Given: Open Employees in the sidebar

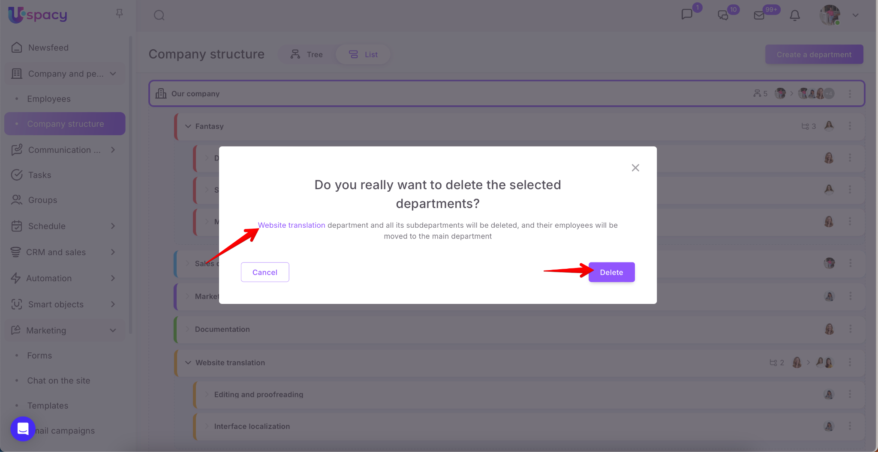Looking at the screenshot, I should [x=49, y=99].
